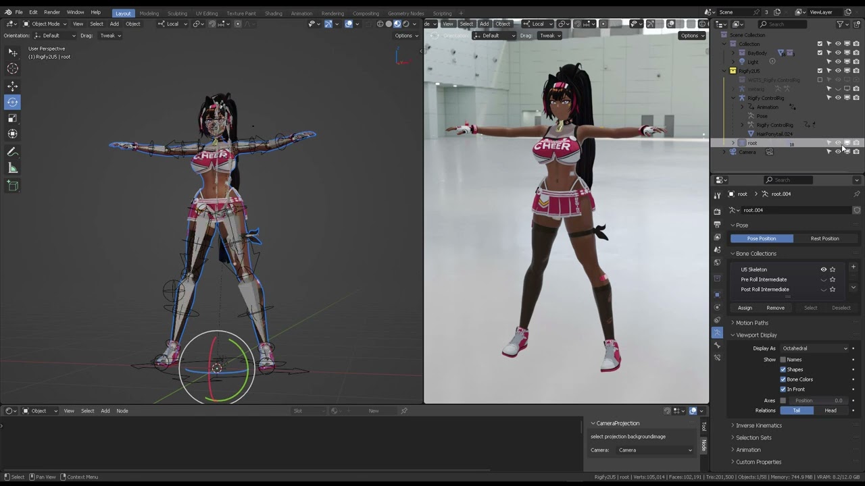The image size is (865, 486).
Task: Click the Assign bone collection button
Action: click(x=745, y=308)
